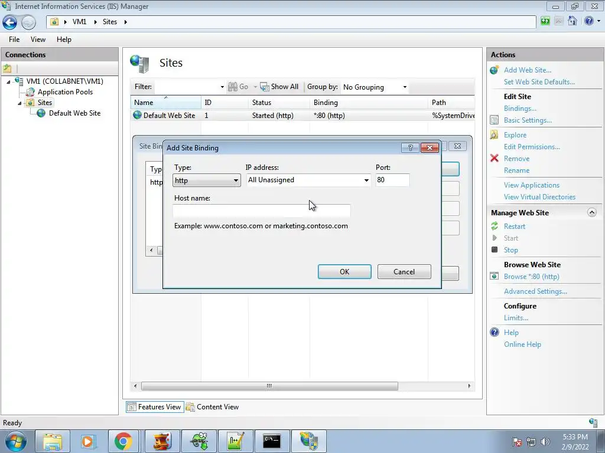Click the Home icon in address bar
This screenshot has height=453, width=605.
coord(573,21)
